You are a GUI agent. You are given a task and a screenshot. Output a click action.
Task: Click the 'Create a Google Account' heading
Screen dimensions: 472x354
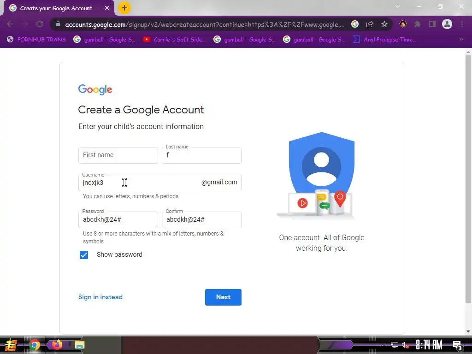141,110
